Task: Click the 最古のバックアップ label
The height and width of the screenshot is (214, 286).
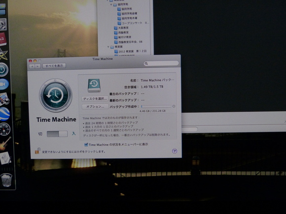Action: pyautogui.click(x=124, y=93)
